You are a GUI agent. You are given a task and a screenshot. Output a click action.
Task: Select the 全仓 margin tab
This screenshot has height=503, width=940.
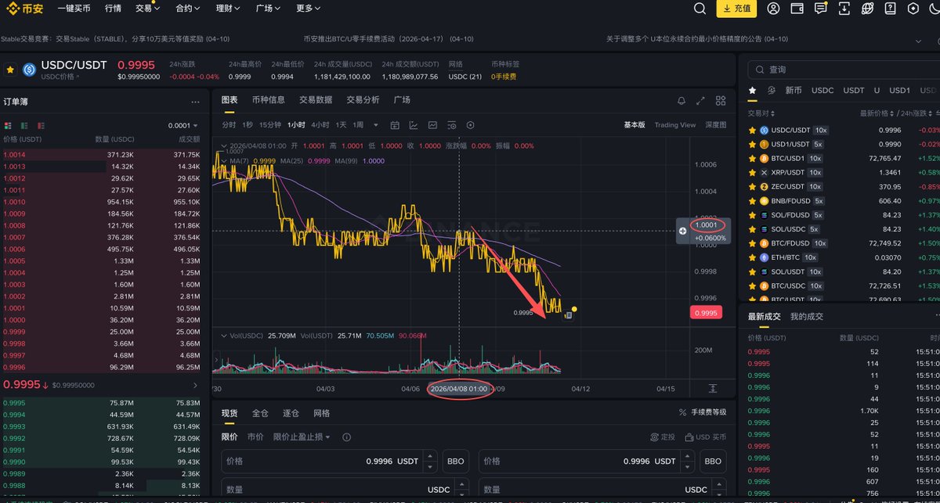point(260,413)
